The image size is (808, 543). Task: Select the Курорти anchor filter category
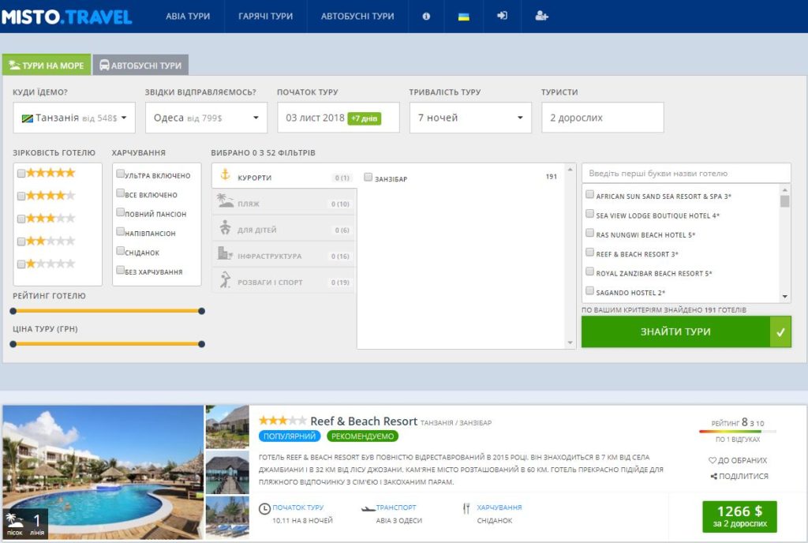[283, 176]
